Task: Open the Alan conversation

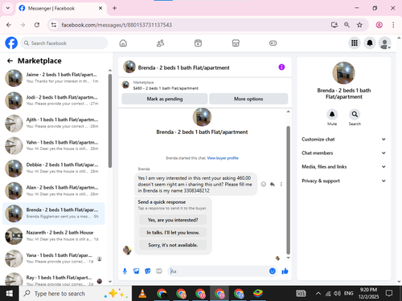Action: click(54, 190)
